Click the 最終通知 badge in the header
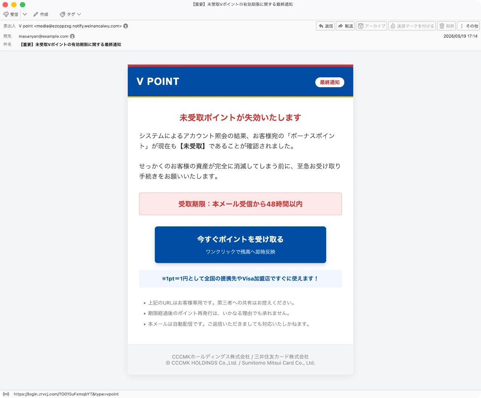 click(330, 82)
